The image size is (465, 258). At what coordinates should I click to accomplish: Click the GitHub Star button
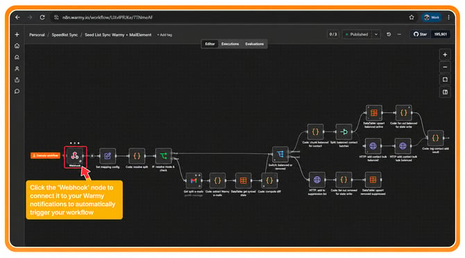(x=420, y=35)
